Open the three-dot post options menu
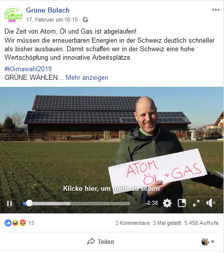 (x=215, y=10)
